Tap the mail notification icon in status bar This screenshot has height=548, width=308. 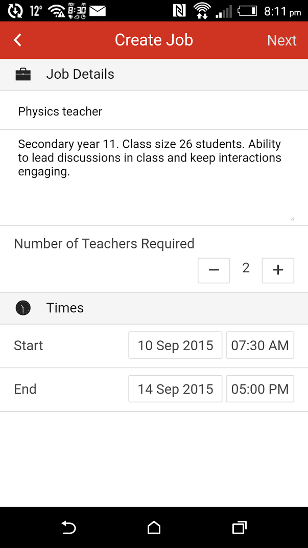click(x=98, y=11)
